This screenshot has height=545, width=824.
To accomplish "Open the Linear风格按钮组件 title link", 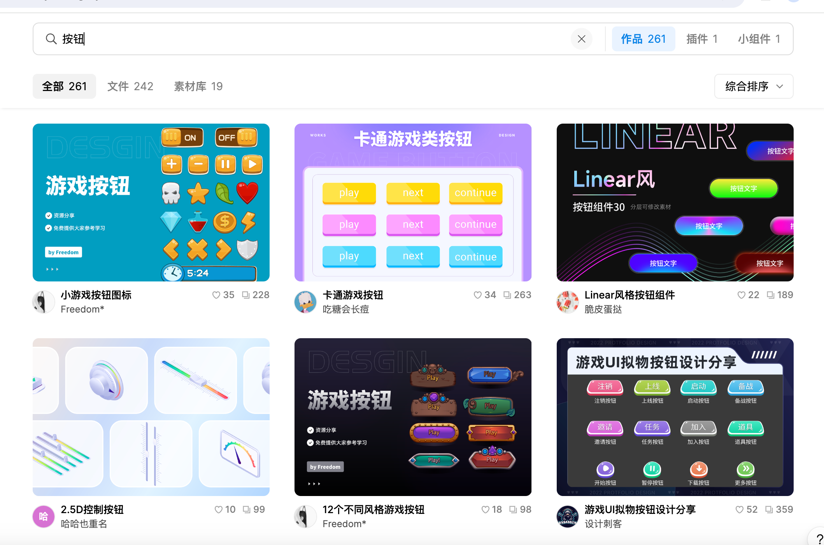I will pyautogui.click(x=630, y=295).
